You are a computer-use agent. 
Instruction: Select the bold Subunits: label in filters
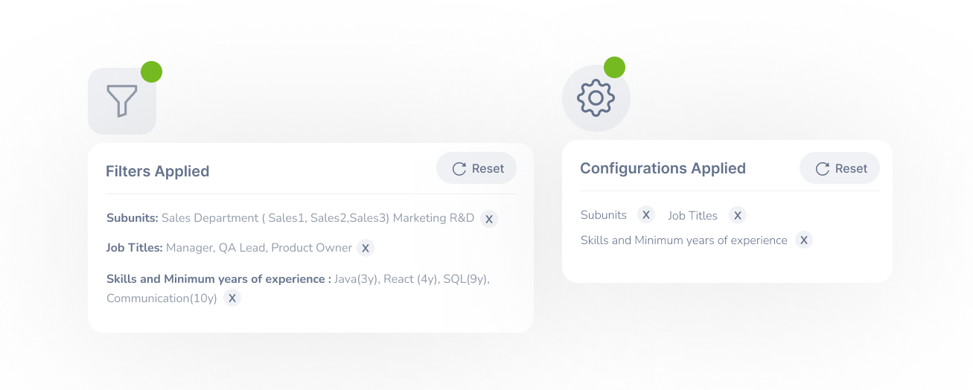tap(133, 218)
